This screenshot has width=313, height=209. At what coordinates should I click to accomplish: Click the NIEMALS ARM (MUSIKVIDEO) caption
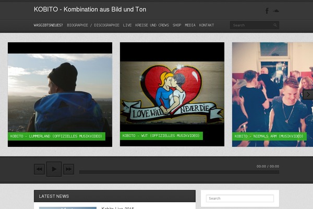coord(269,136)
